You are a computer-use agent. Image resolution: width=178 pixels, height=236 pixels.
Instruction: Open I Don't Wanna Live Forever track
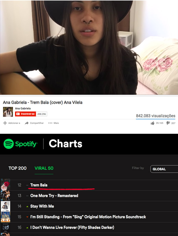pyautogui.click(x=72, y=227)
